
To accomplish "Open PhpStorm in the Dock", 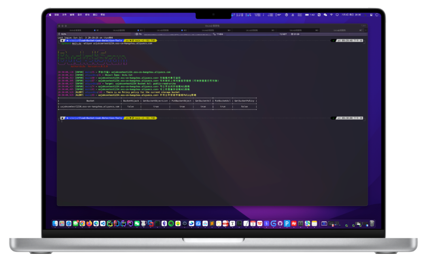I will [x=130, y=224].
